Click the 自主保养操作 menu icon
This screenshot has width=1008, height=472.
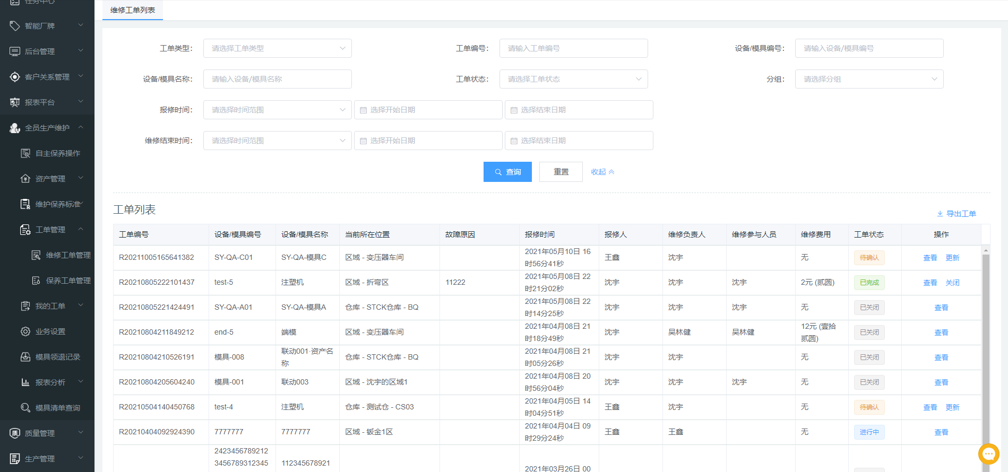(25, 153)
